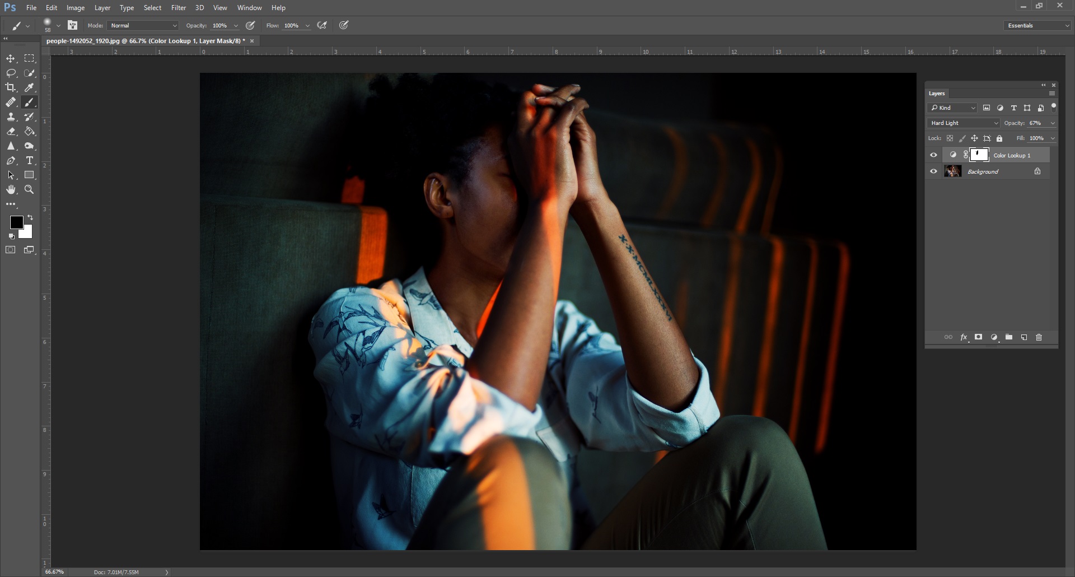Open the Filter menu

click(179, 8)
